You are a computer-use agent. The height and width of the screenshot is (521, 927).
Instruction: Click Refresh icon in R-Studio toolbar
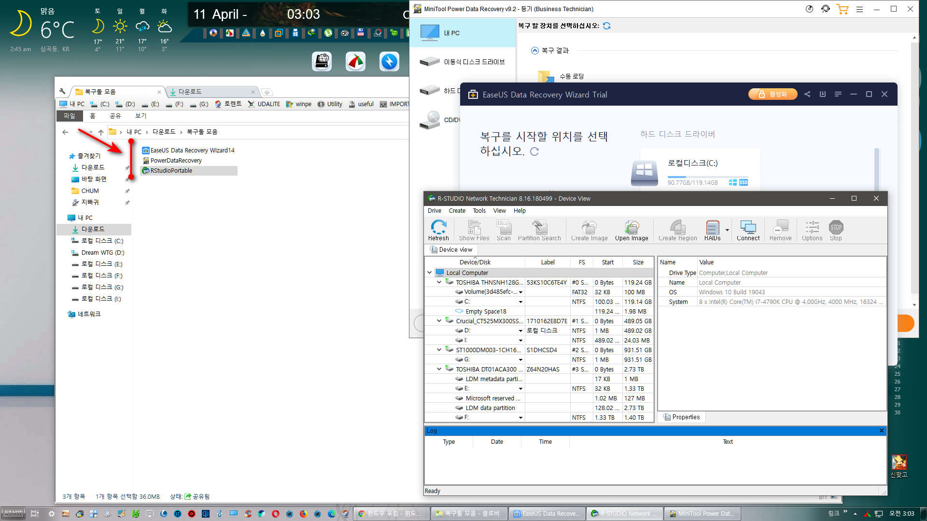(x=438, y=230)
